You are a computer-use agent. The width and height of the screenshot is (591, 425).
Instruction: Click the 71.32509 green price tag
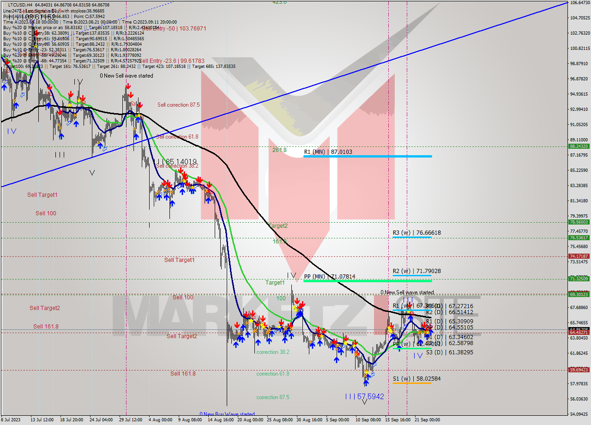tap(579, 279)
